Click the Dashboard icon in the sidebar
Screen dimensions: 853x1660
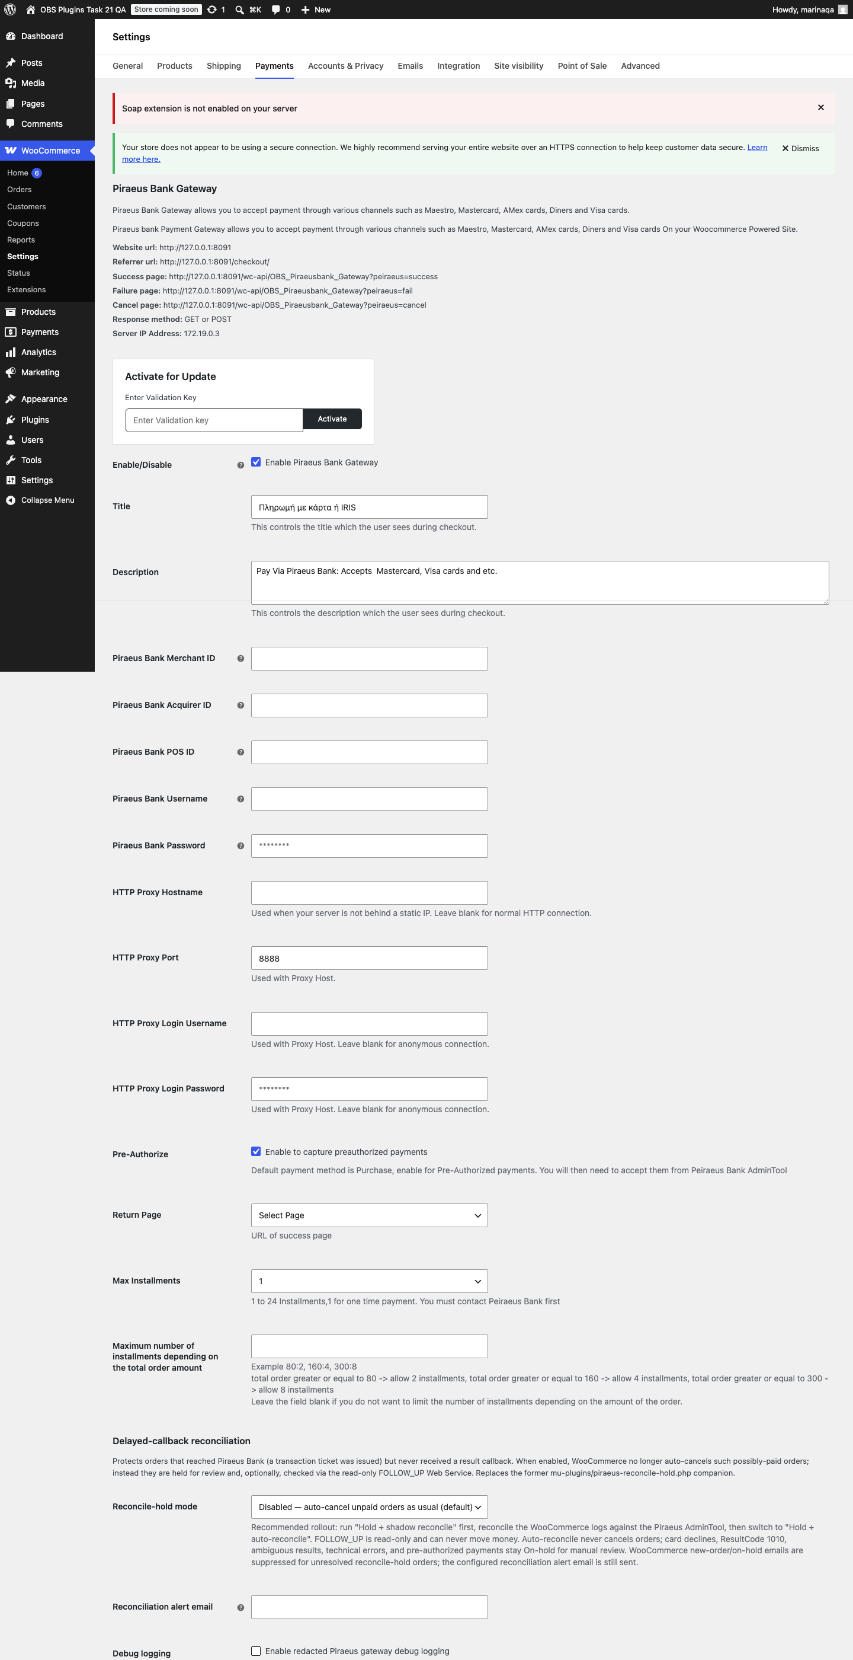pyautogui.click(x=10, y=36)
